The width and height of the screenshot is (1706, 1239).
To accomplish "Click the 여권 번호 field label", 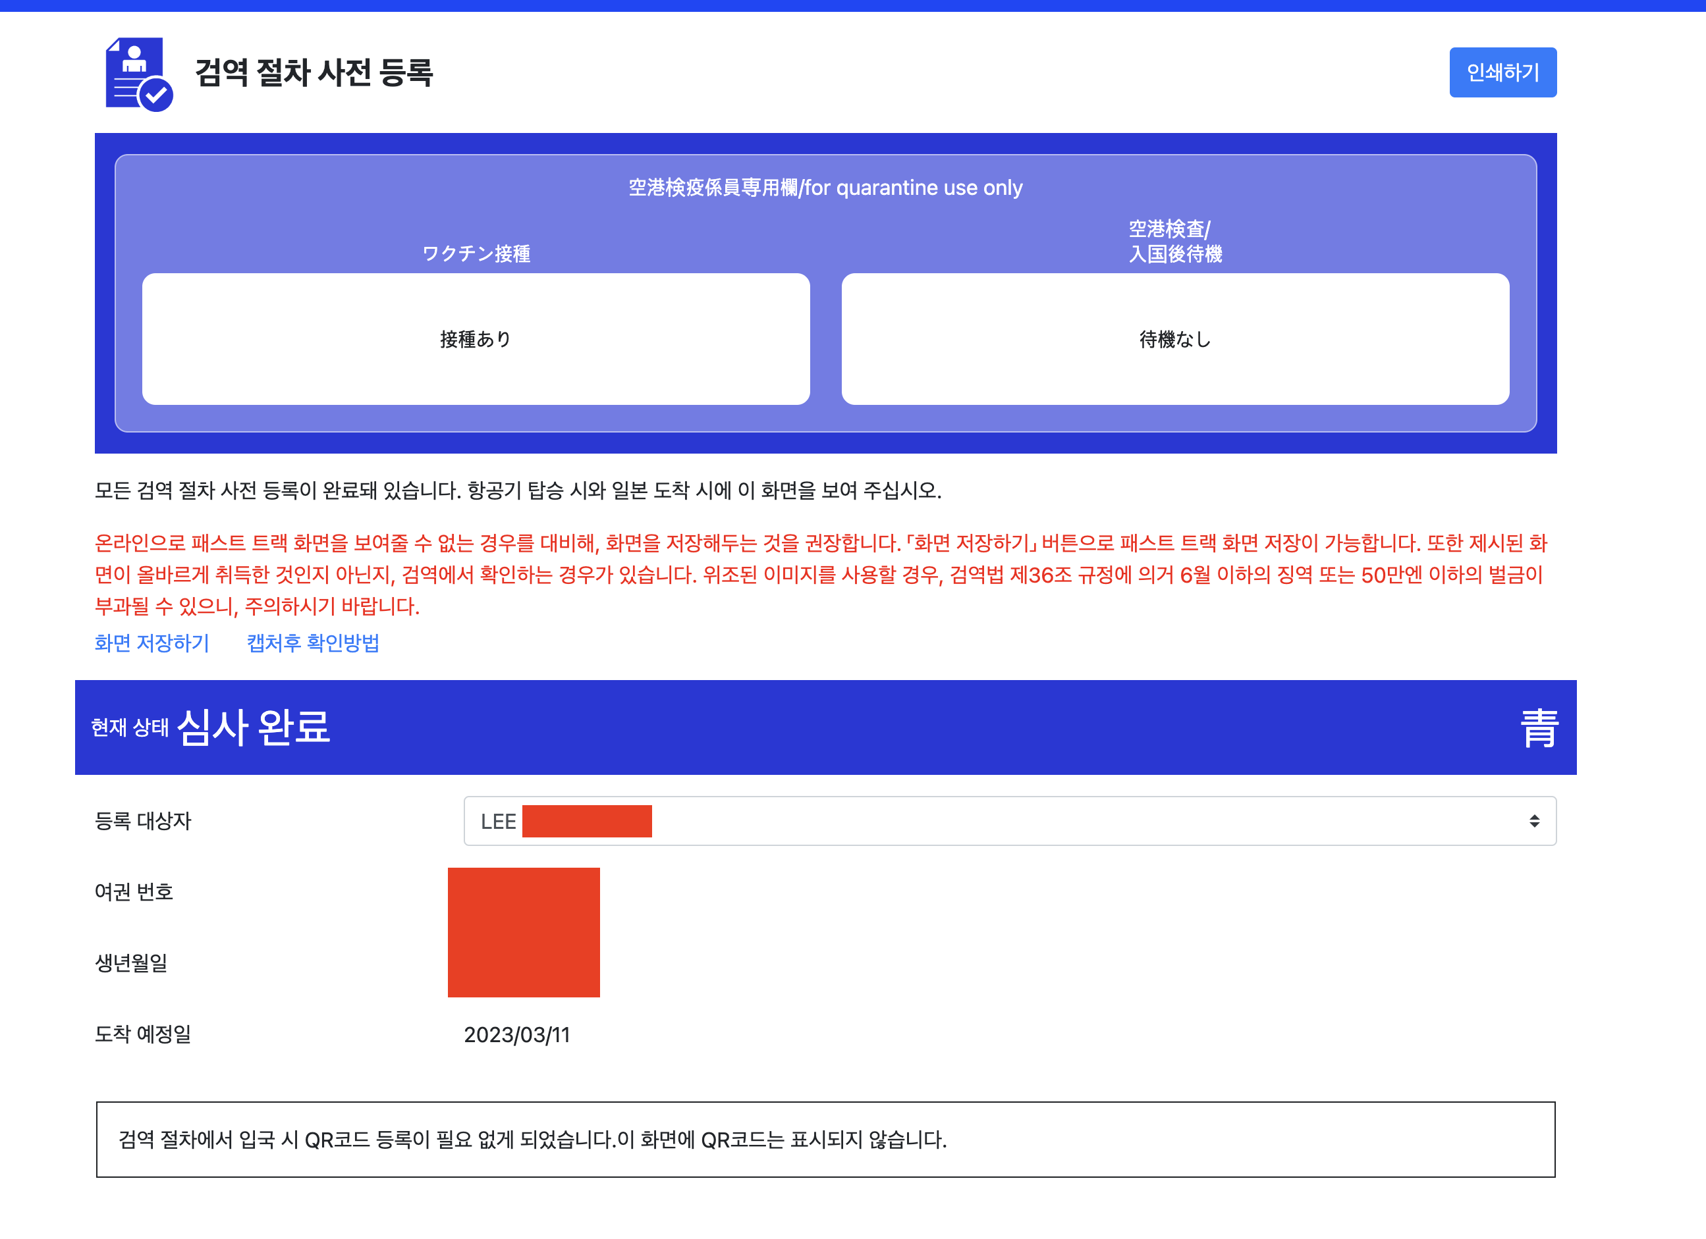I will click(134, 891).
